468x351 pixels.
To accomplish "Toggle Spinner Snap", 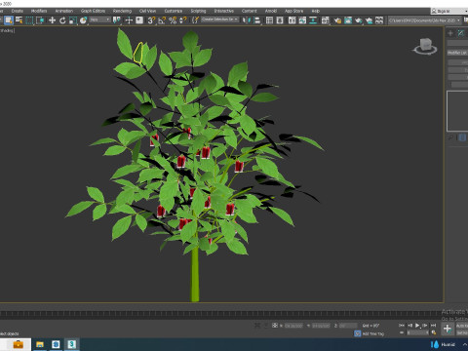I will [x=183, y=20].
